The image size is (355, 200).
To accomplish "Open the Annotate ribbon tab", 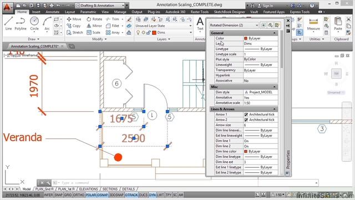I will pyautogui.click(x=53, y=12).
